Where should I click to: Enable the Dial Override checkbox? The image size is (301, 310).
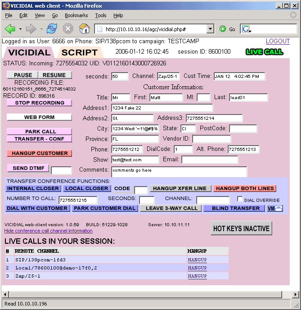240,199
